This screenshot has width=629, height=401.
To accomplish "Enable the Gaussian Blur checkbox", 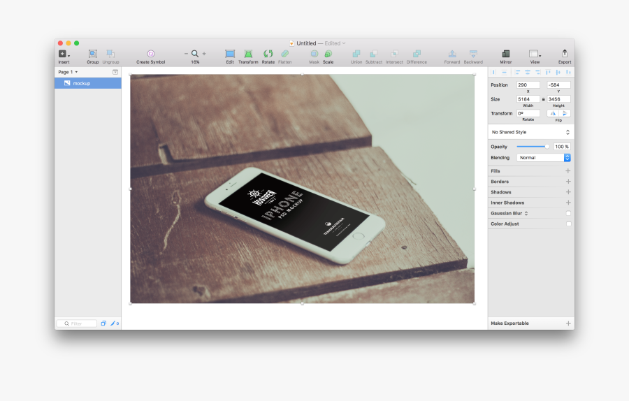I will [568, 213].
